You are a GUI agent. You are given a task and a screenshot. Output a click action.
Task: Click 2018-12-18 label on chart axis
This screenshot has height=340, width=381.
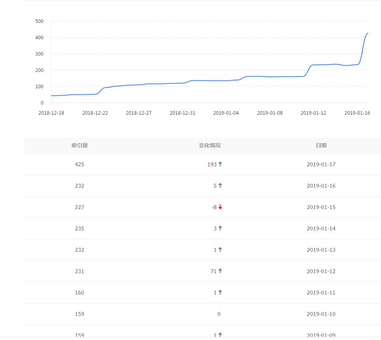point(51,113)
